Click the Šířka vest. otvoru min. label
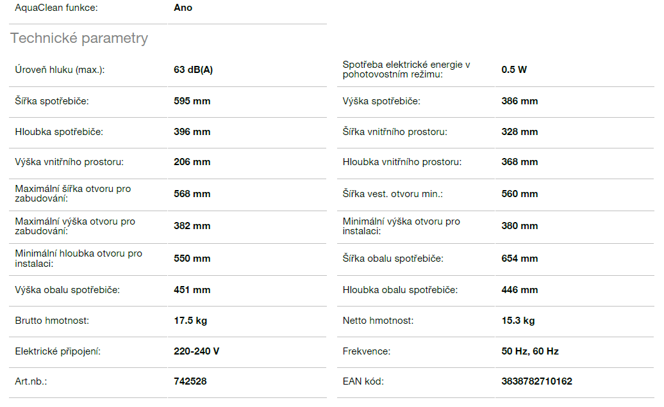Image resolution: width=664 pixels, height=407 pixels. click(393, 194)
